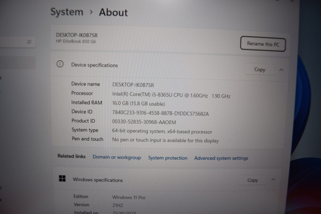Click the Version label

(82, 205)
